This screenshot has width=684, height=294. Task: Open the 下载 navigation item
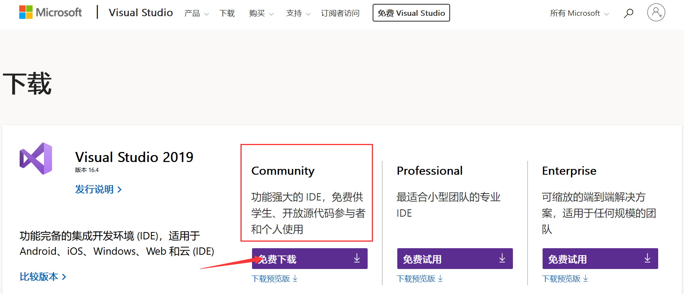click(x=227, y=13)
